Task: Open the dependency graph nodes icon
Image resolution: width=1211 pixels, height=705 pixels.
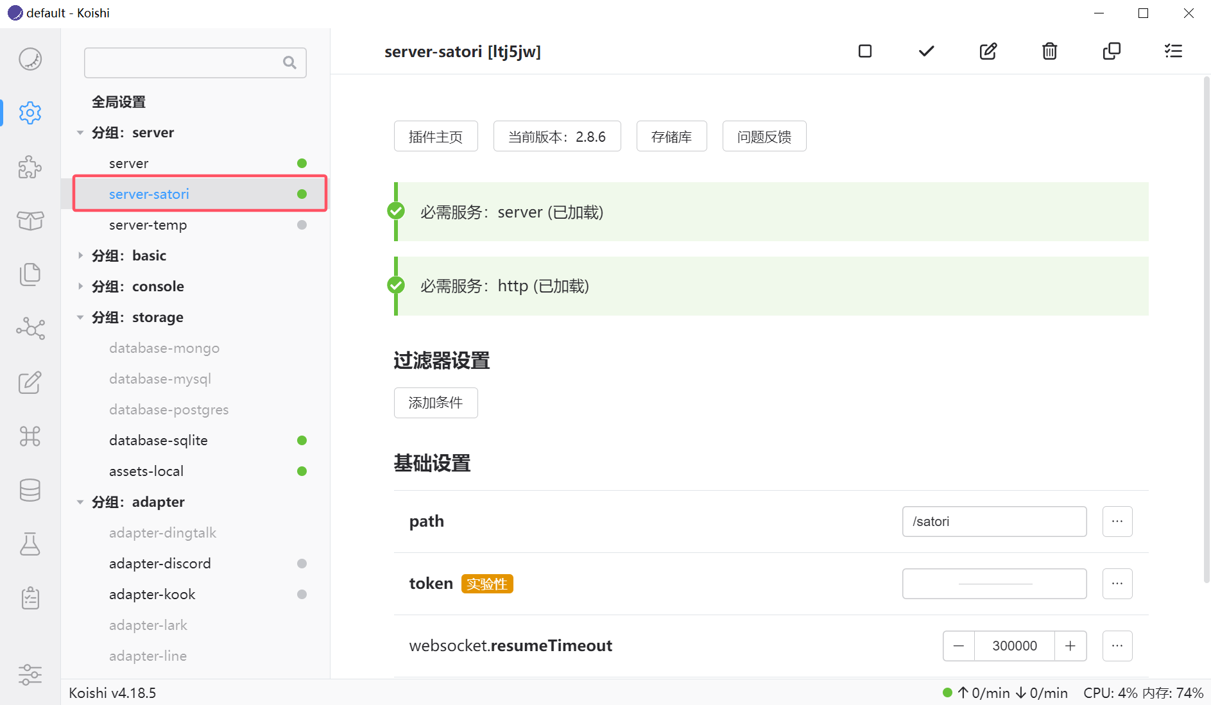Action: 30,328
